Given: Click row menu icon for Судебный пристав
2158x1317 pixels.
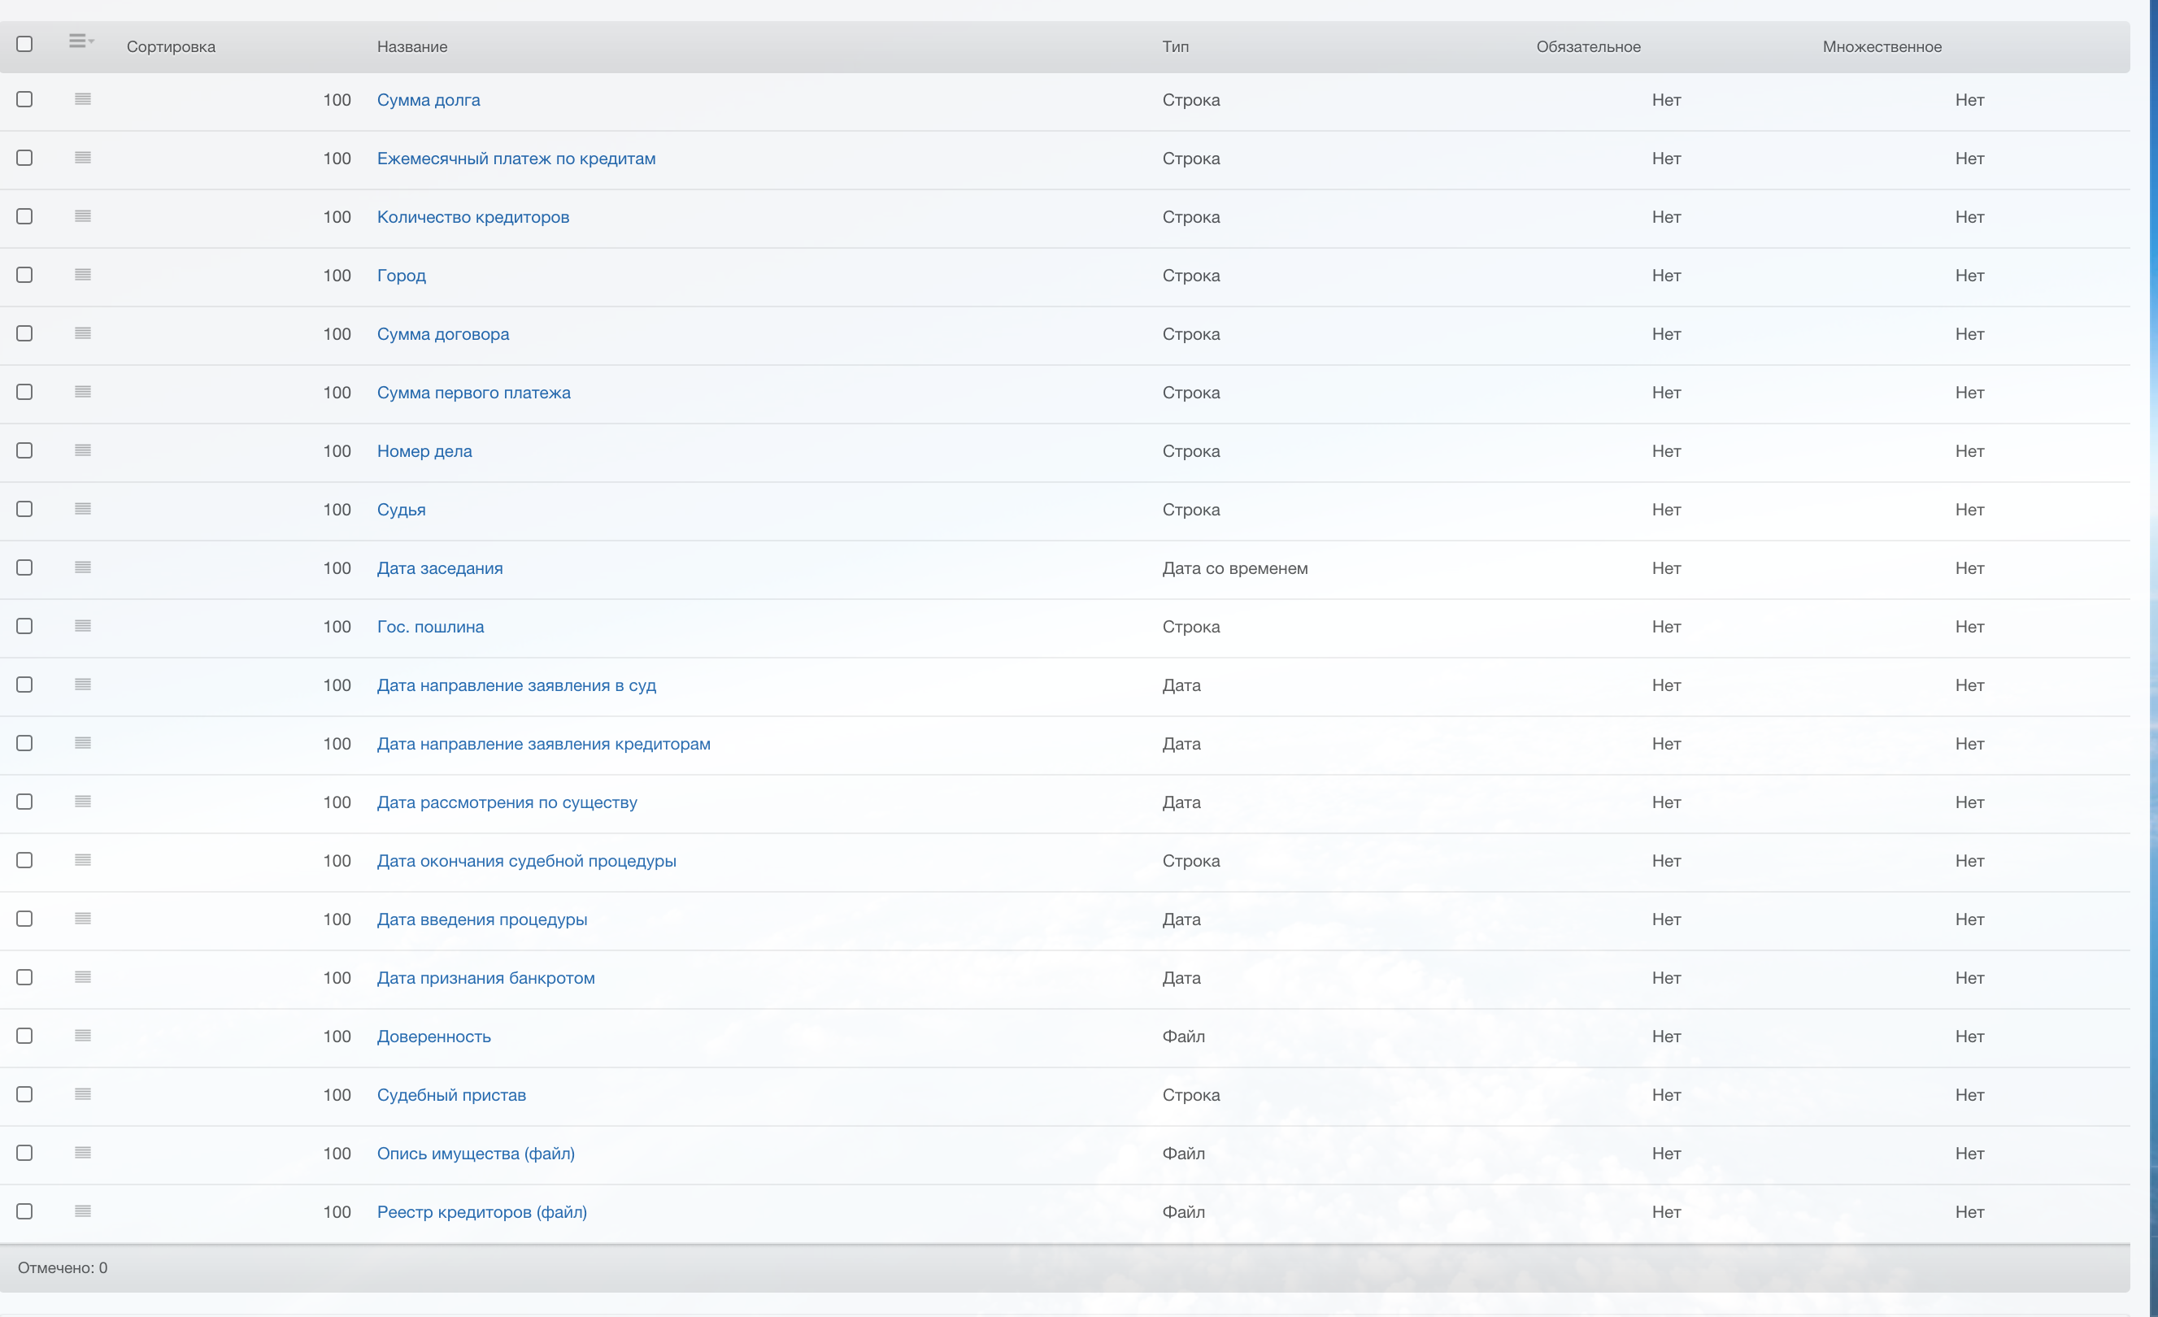Looking at the screenshot, I should 83,1094.
